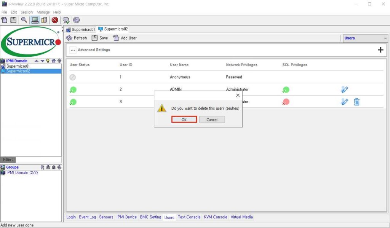Click the Add User button
The image size is (390, 228).
click(x=125, y=38)
